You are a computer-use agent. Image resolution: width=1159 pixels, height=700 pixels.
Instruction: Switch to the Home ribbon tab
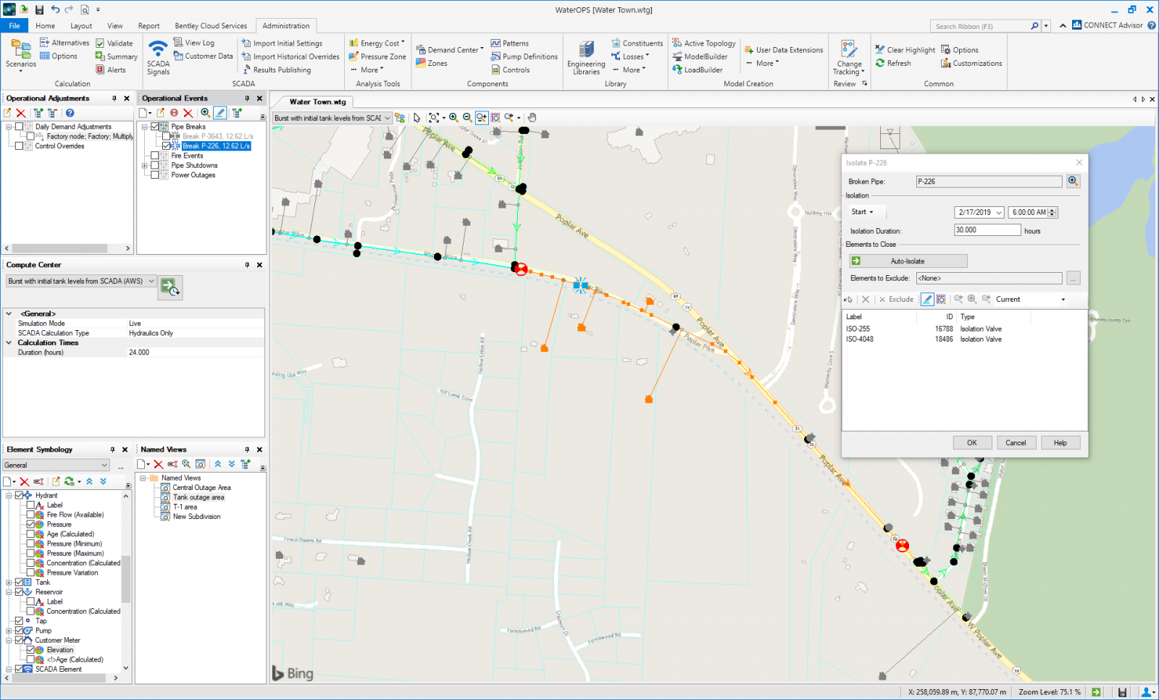(x=45, y=25)
